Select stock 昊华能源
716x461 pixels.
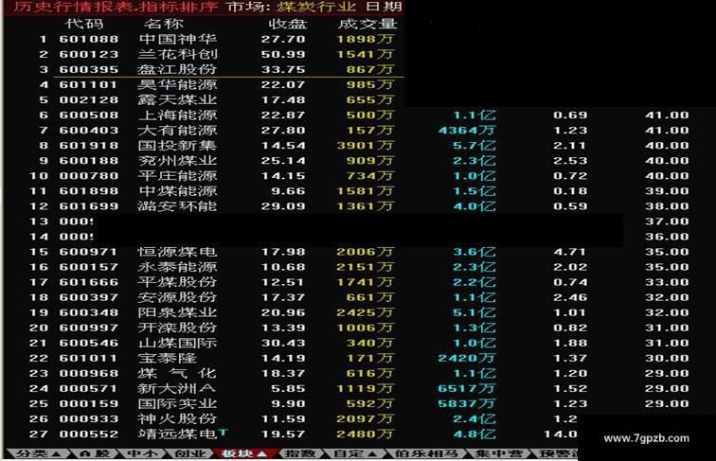(178, 84)
